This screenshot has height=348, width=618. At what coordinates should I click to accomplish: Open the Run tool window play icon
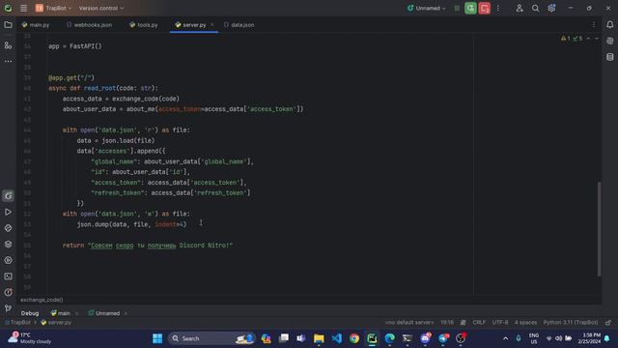click(8, 212)
